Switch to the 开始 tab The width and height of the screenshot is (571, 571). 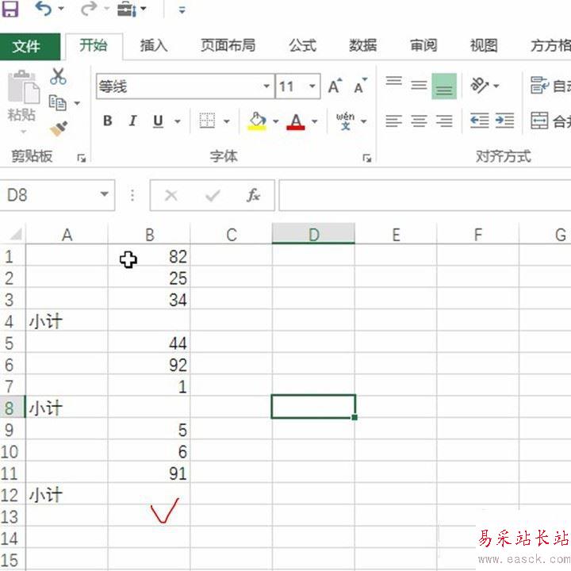tap(94, 46)
